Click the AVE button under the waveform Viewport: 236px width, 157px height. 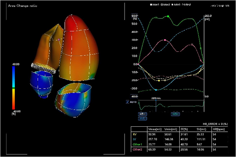[x=142, y=118]
